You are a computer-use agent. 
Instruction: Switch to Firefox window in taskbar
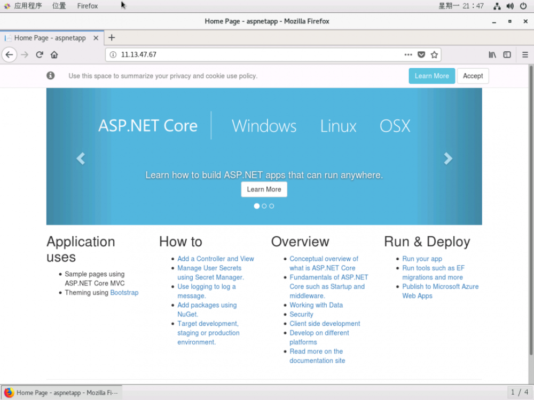[61, 393]
